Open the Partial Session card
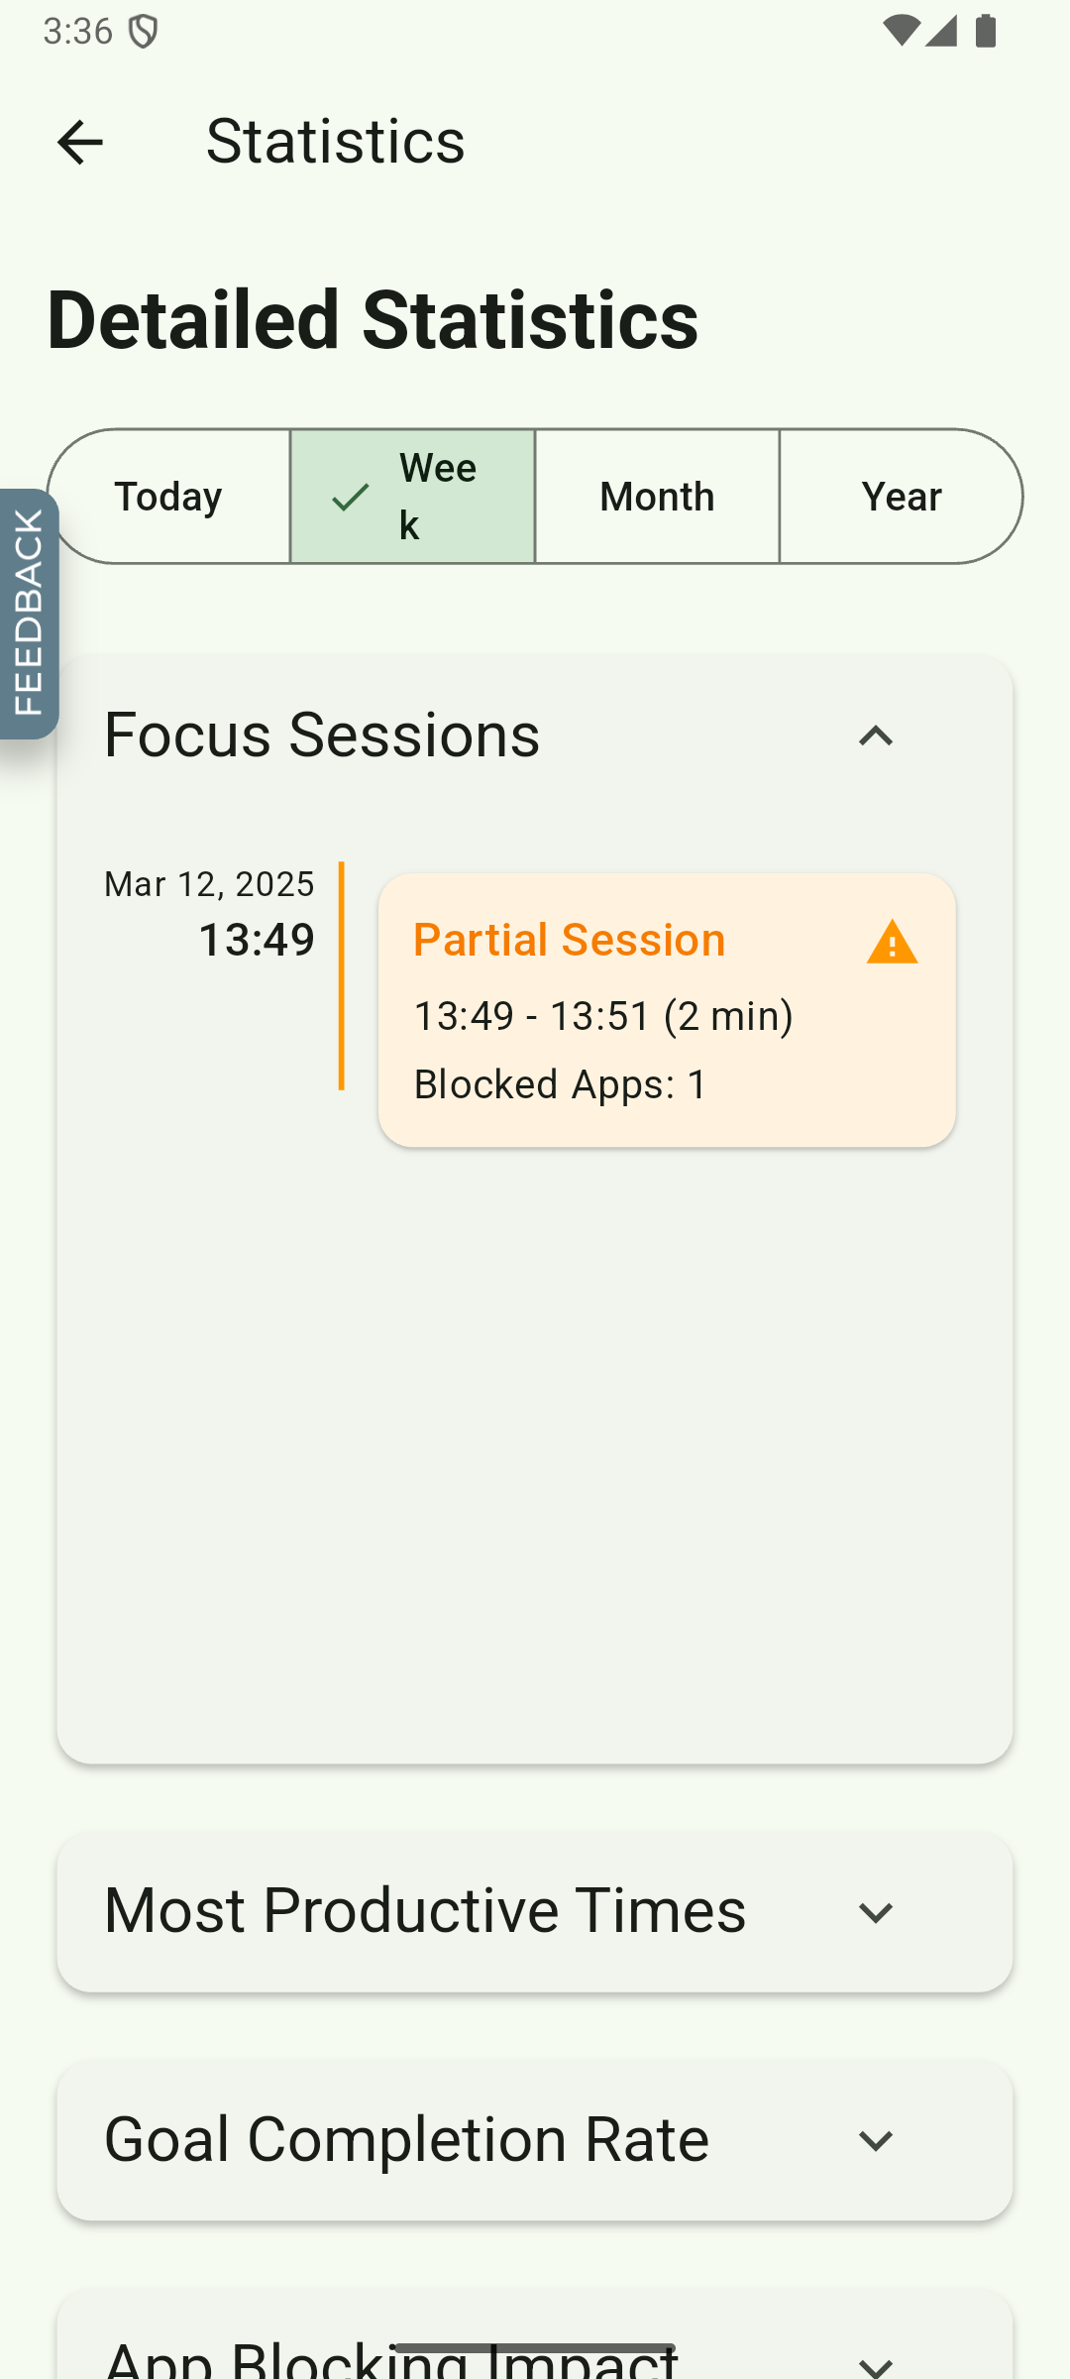Viewport: 1070px width, 2379px height. pyautogui.click(x=667, y=1010)
